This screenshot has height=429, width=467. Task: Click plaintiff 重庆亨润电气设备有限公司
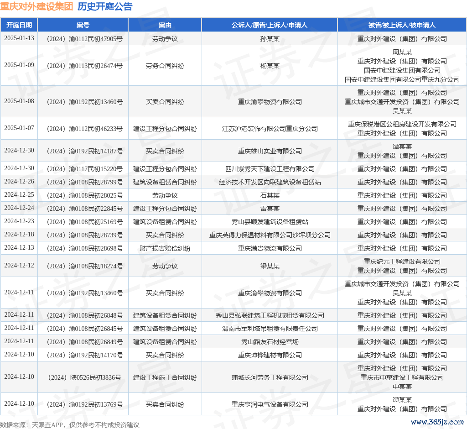tap(270, 404)
